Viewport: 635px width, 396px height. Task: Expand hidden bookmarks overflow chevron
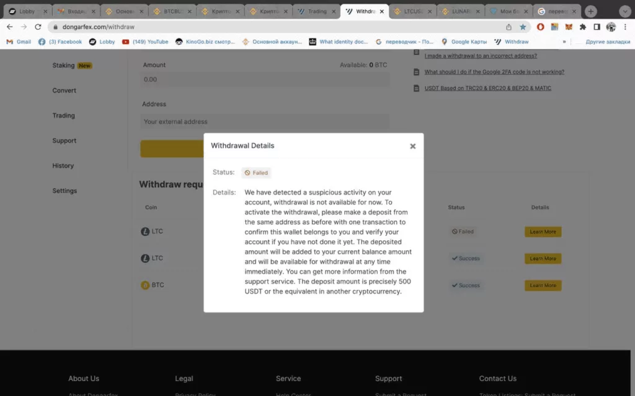564,41
